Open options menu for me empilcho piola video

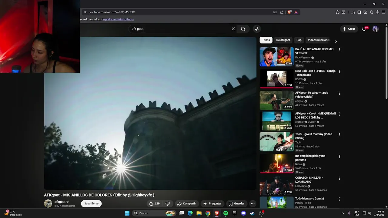click(339, 157)
